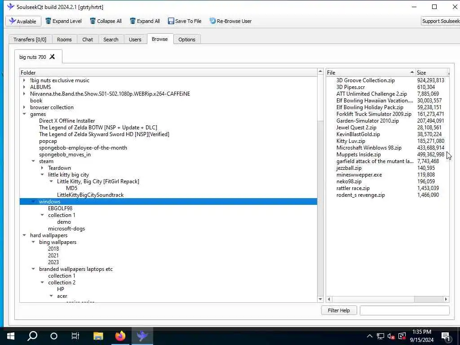Open File Explorer from the taskbar

point(98,336)
